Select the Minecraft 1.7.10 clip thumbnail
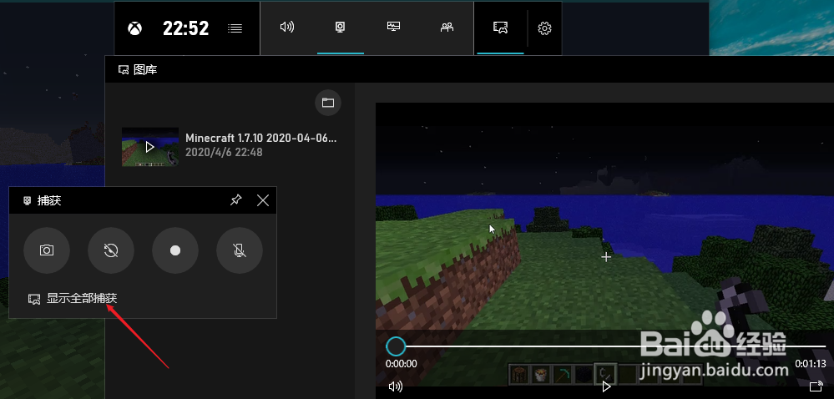Viewport: 834px width, 399px height. tap(150, 147)
